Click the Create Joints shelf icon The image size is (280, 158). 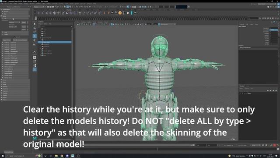42,13
